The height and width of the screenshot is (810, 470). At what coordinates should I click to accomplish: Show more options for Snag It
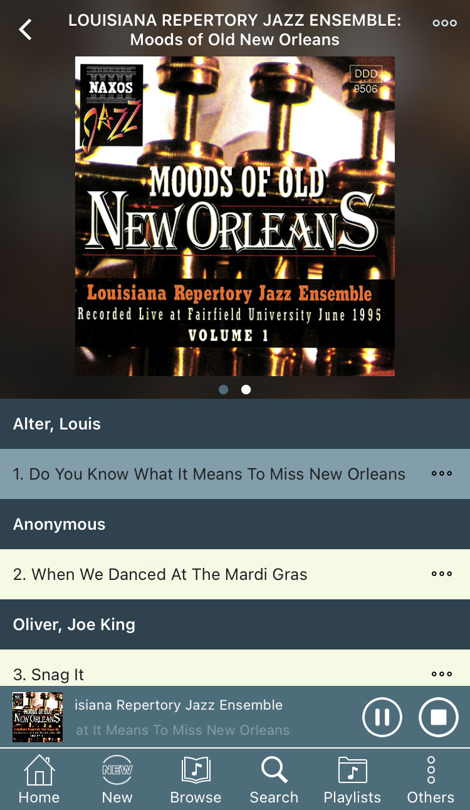[442, 675]
